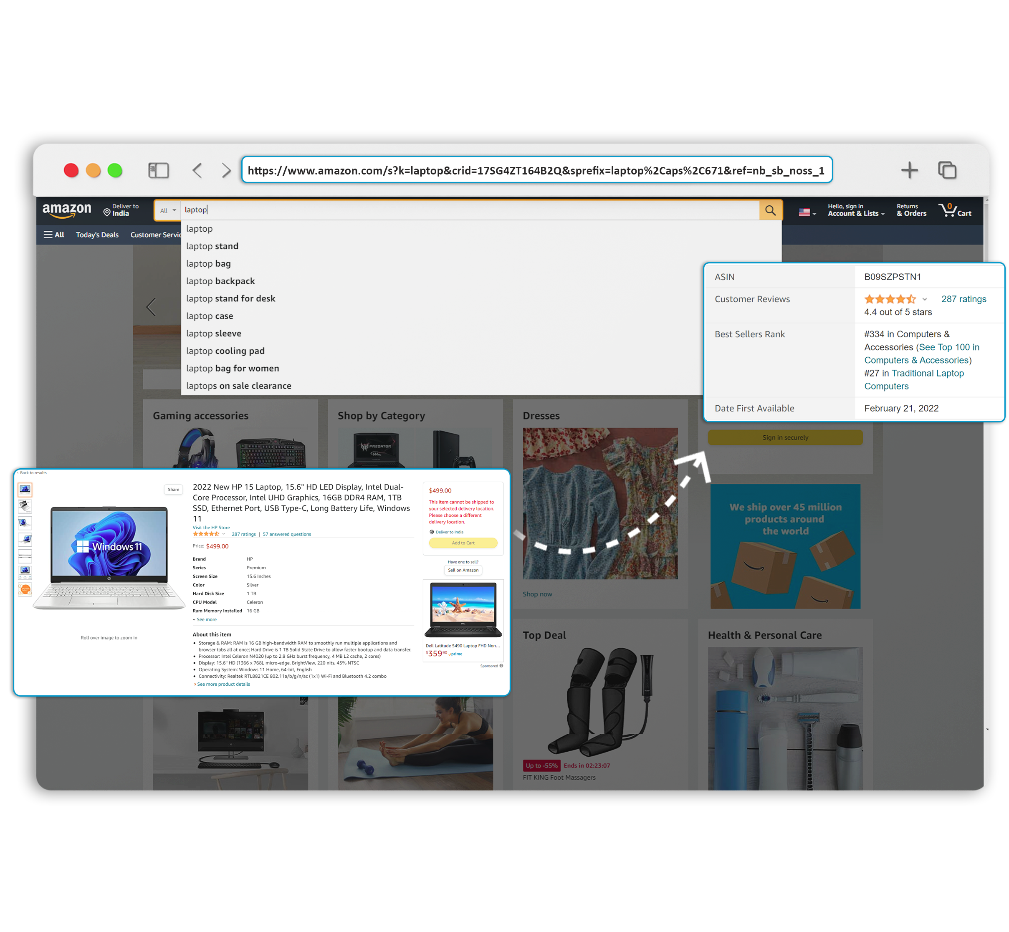
Task: Open a new tab with the plus icon
Action: [x=909, y=170]
